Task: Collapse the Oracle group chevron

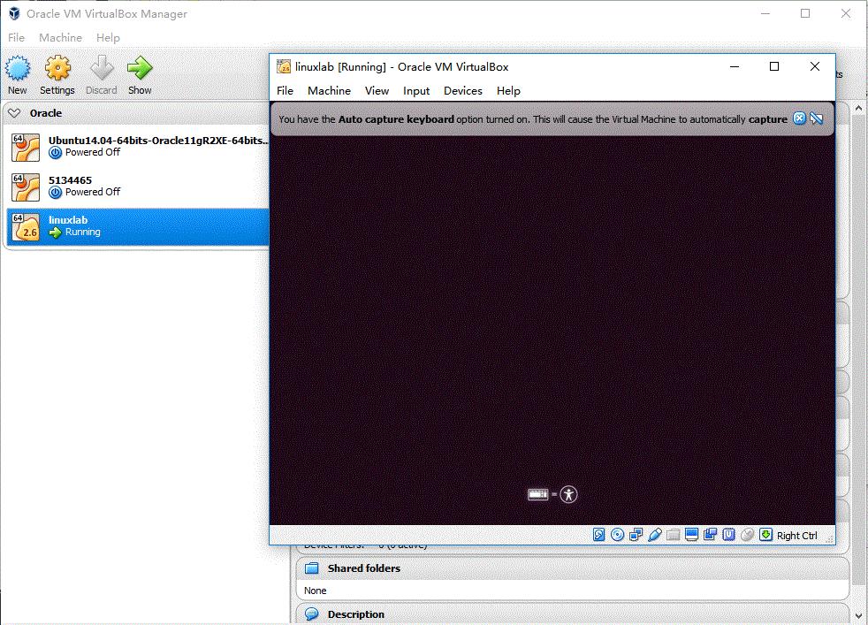Action: [14, 113]
